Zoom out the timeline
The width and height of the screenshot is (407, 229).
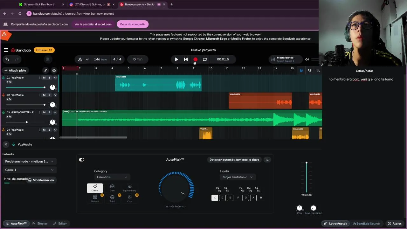click(x=309, y=70)
